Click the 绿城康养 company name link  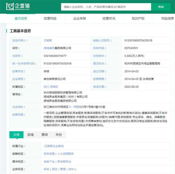click(x=49, y=48)
